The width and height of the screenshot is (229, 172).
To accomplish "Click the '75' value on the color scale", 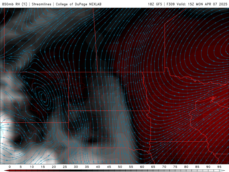I will click(175, 167).
